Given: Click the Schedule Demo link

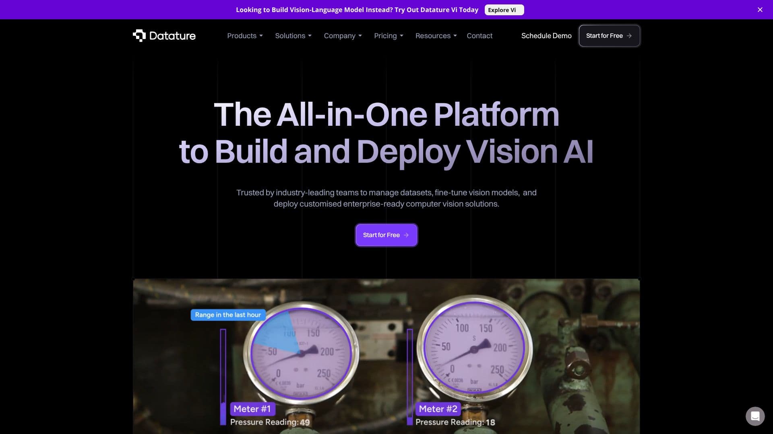Looking at the screenshot, I should pos(546,36).
